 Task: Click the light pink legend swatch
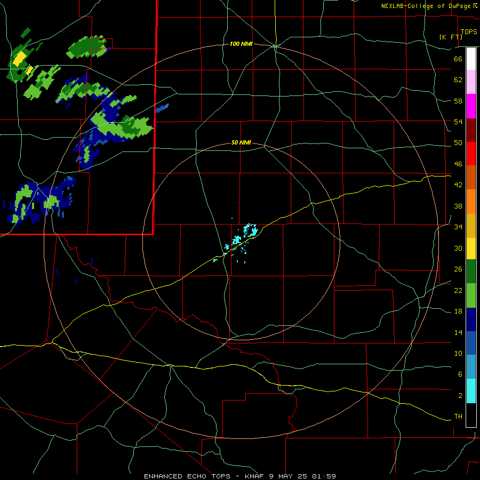pyautogui.click(x=471, y=82)
